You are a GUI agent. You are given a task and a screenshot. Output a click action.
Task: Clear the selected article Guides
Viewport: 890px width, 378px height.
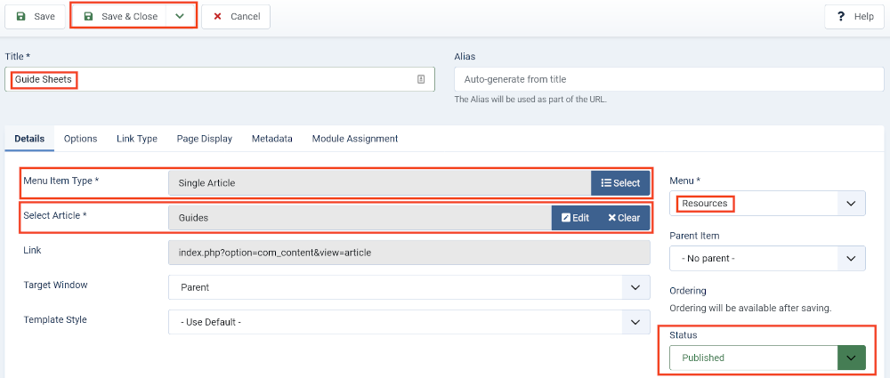[624, 218]
